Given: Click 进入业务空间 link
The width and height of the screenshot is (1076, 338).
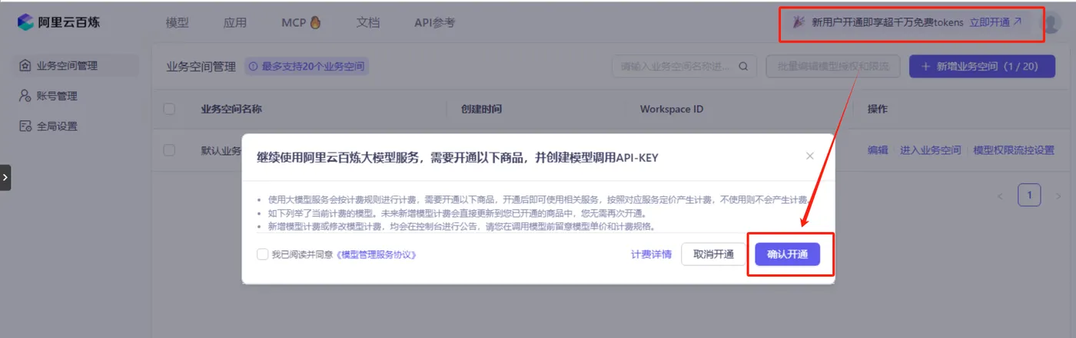Looking at the screenshot, I should (x=931, y=150).
